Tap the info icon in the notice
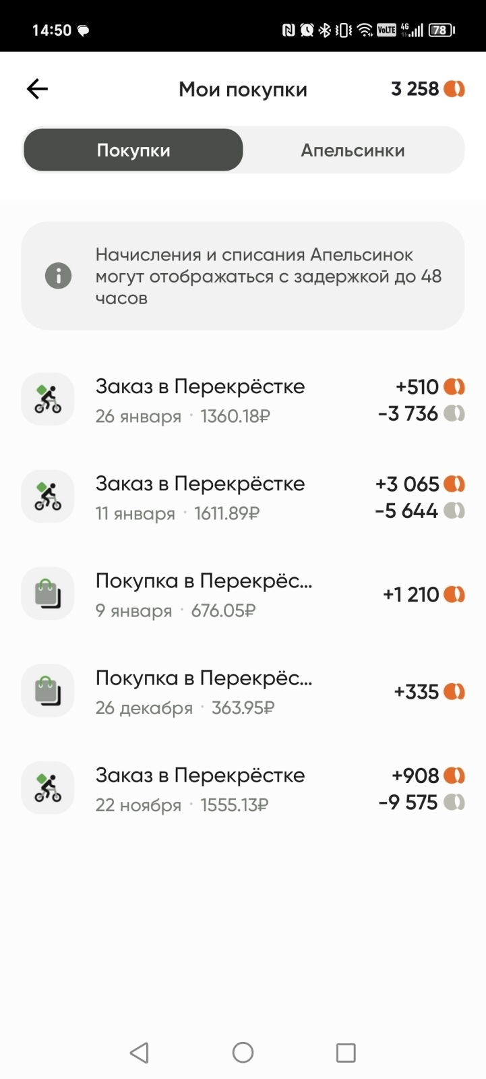The image size is (486, 1079). 58,276
